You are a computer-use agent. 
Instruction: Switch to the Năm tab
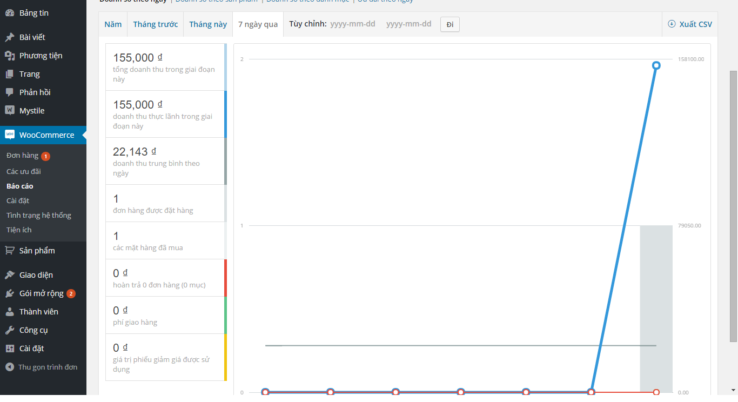[113, 24]
